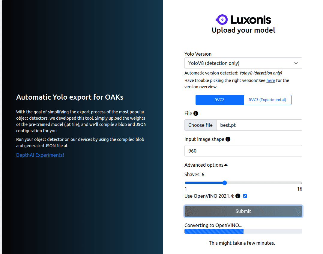Click the Input image shape info icon

tap(228, 139)
